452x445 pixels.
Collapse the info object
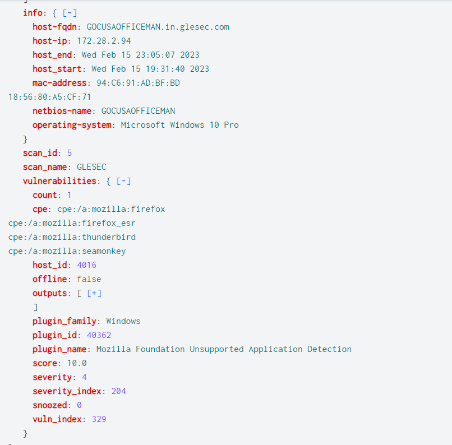click(x=70, y=13)
